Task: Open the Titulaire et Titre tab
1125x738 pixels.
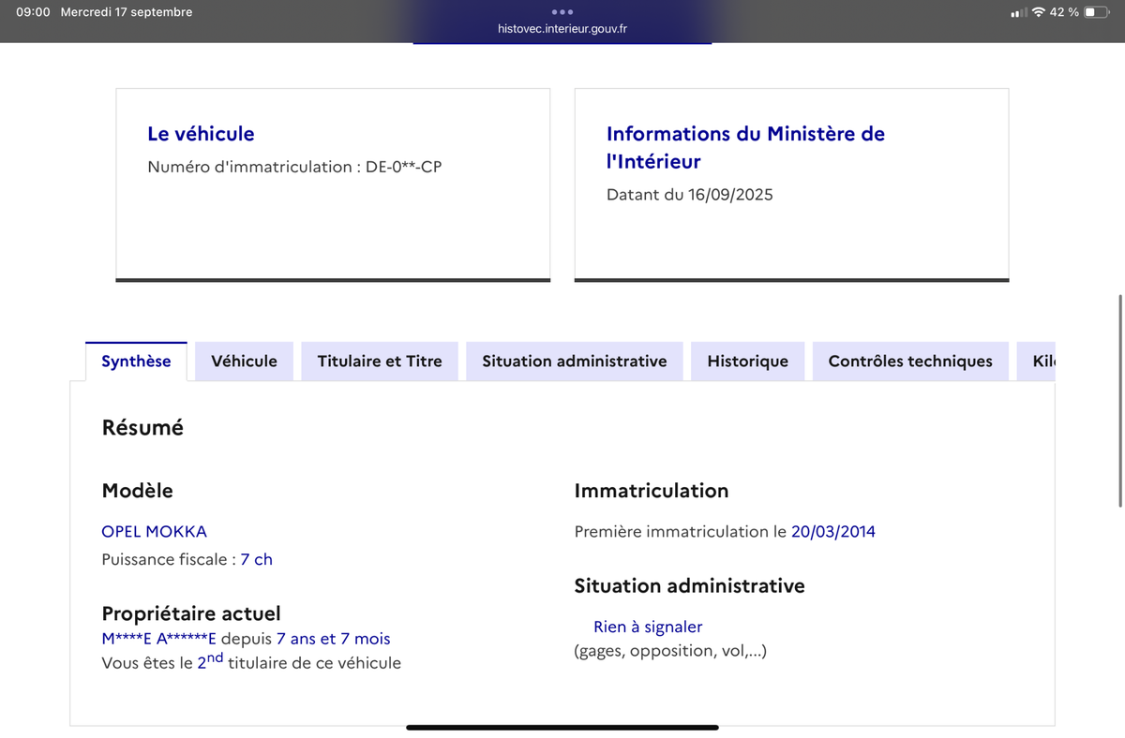Action: (380, 362)
